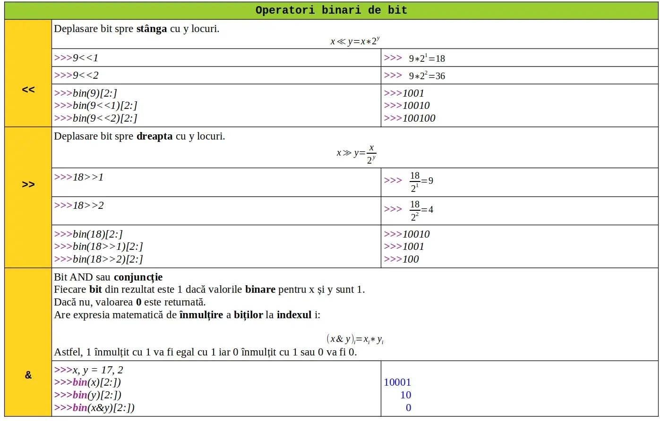
Task: Click the result '9*2²=36'
Action: [x=427, y=75]
